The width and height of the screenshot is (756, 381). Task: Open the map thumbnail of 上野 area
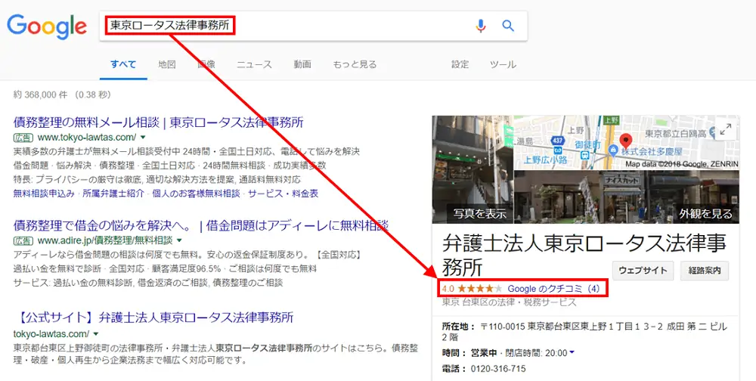626,142
